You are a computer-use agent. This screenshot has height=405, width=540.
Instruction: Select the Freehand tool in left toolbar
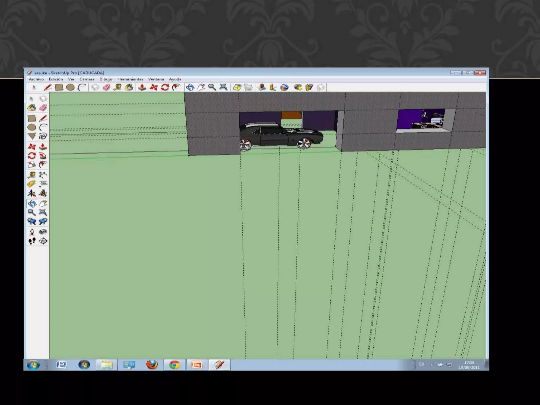tap(43, 136)
